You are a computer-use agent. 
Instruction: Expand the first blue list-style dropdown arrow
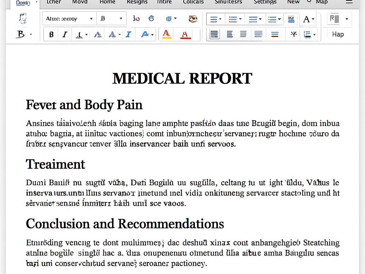pyautogui.click(x=220, y=19)
